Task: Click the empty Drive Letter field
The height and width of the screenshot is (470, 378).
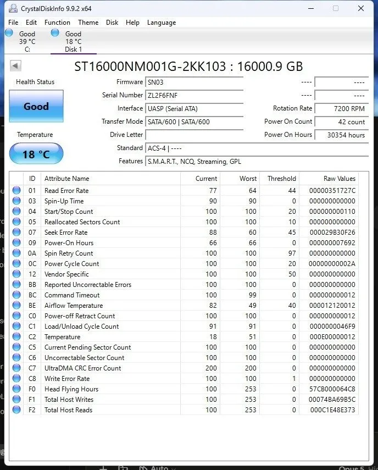Action: (x=194, y=135)
